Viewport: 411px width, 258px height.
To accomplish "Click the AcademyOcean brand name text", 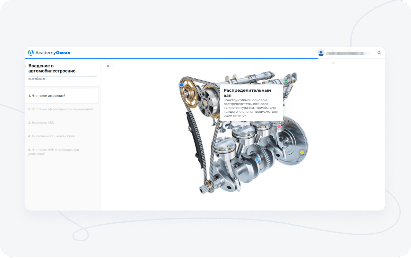I will (53, 53).
